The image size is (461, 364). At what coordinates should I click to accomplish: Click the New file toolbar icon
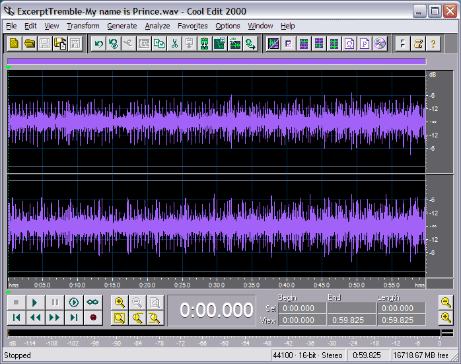[x=15, y=44]
